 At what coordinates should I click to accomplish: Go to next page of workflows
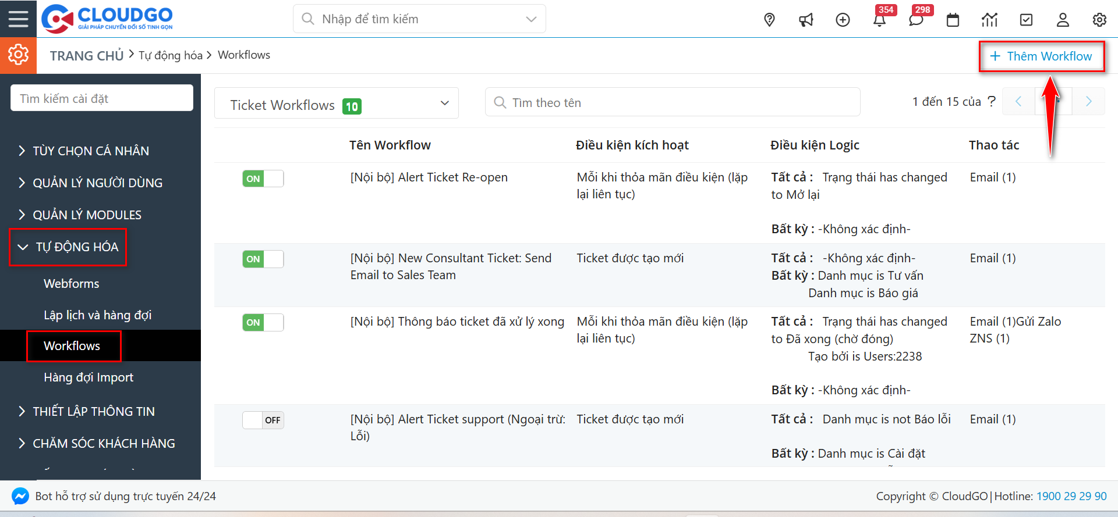click(x=1088, y=102)
